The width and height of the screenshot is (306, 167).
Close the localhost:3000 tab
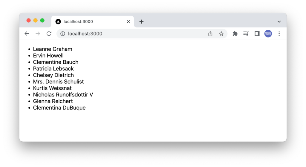click(x=128, y=21)
